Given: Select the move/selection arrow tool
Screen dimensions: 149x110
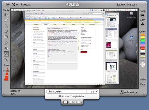Looking at the screenshot, I should (6, 15).
